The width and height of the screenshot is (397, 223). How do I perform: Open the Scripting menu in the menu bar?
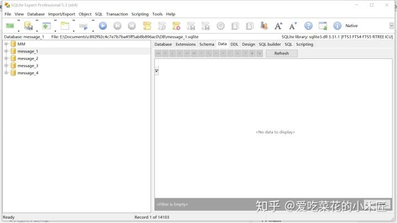140,14
